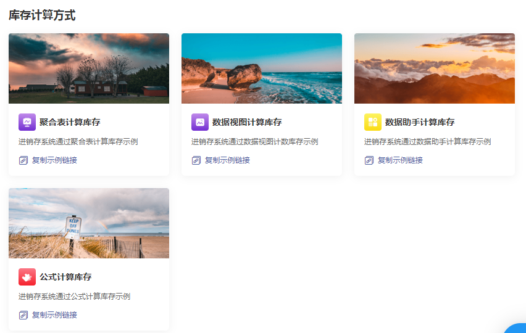The height and width of the screenshot is (333, 526).
Task: Click the link icon under 数据视图计算库存
Action: pos(196,160)
